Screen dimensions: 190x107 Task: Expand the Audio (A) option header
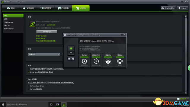pyautogui.click(x=120, y=55)
